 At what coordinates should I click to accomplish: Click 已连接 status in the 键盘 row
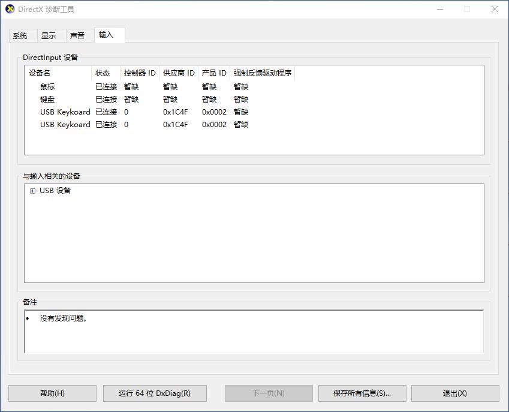tap(106, 100)
